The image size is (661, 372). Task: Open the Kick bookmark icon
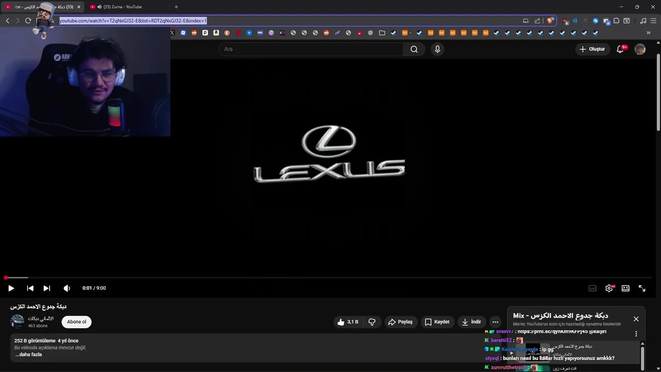pyautogui.click(x=282, y=33)
